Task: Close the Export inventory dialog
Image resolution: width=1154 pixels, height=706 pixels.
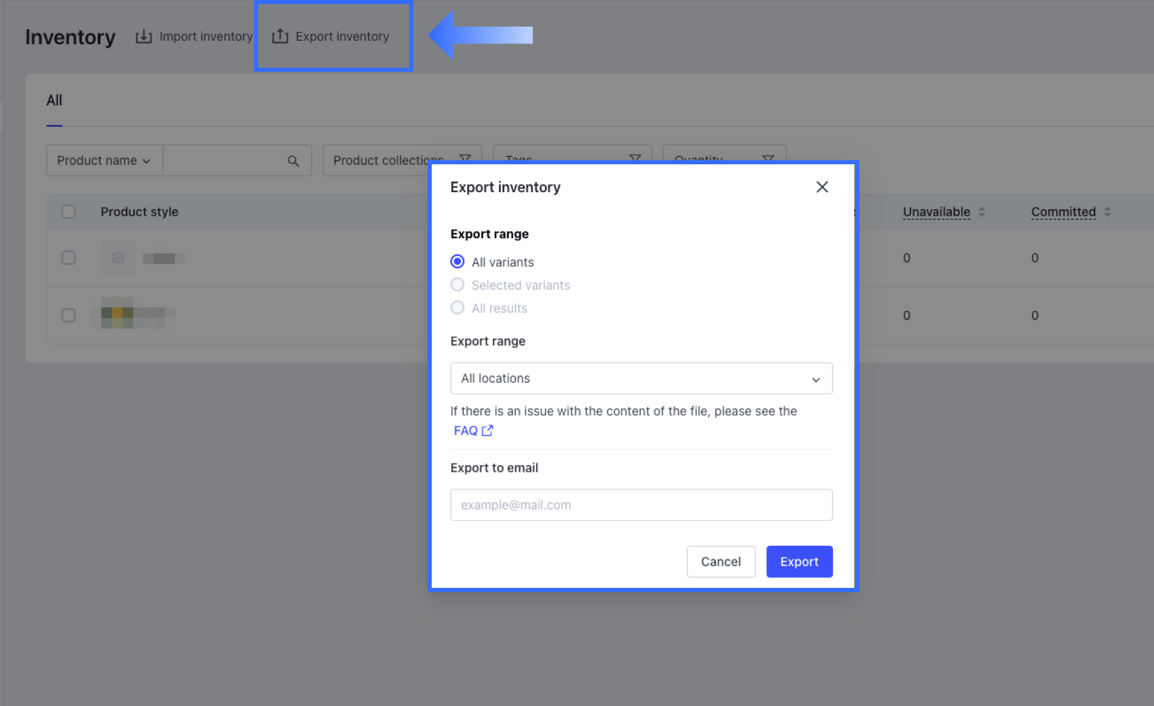Action: pyautogui.click(x=821, y=187)
